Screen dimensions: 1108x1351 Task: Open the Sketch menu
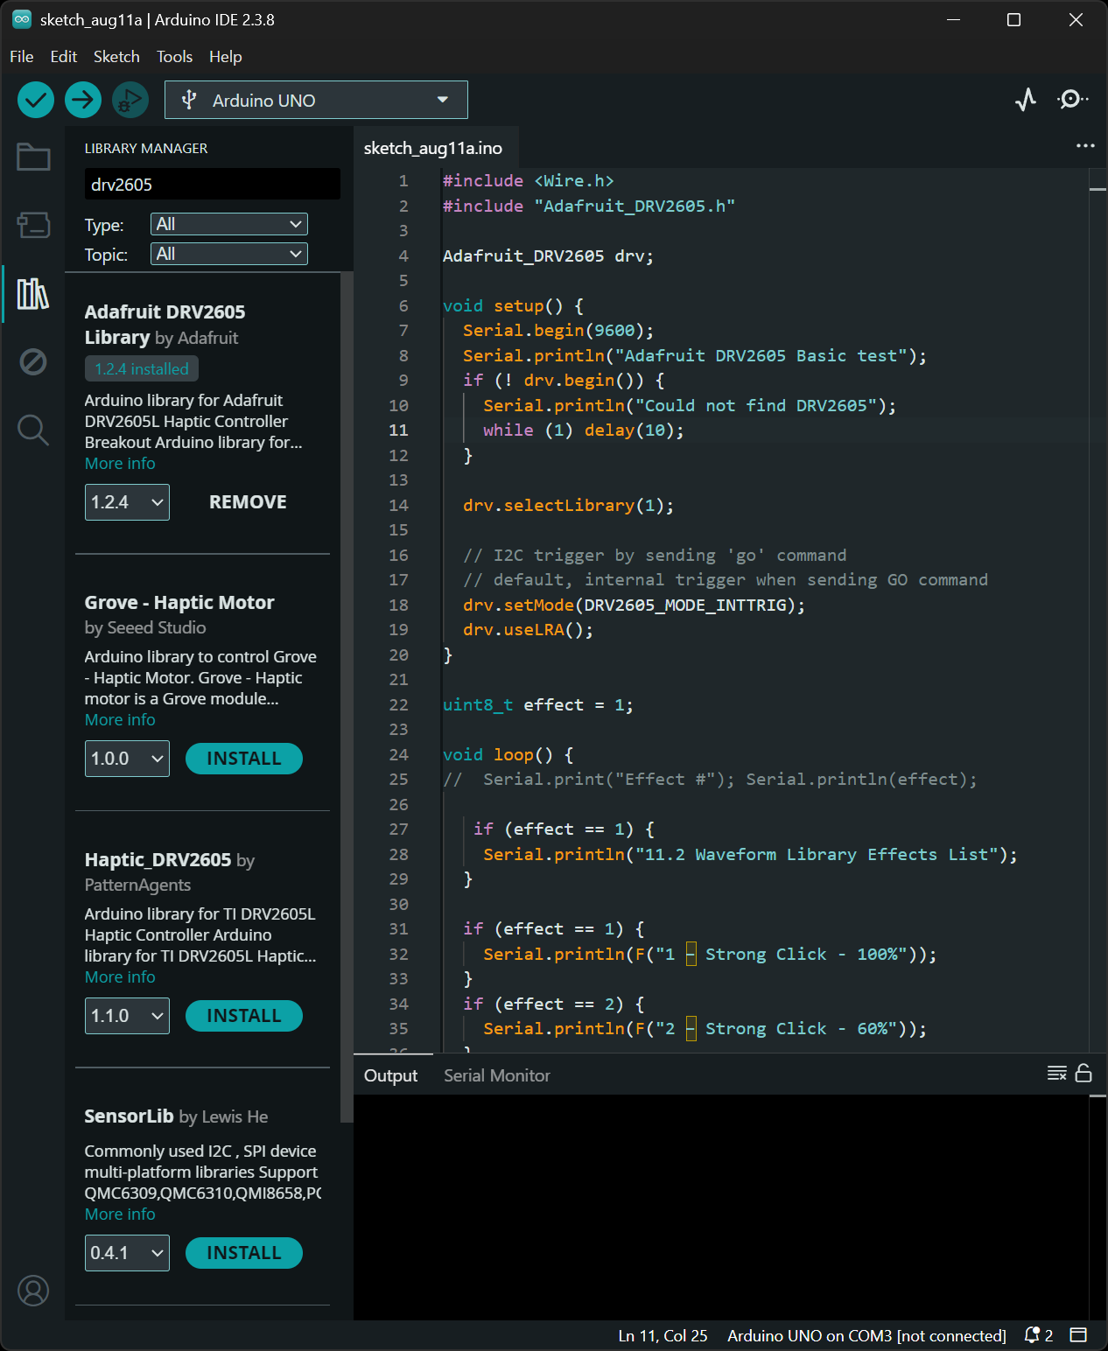pyautogui.click(x=116, y=57)
